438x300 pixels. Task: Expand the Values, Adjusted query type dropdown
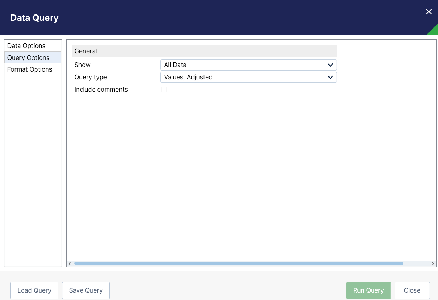coord(244,77)
